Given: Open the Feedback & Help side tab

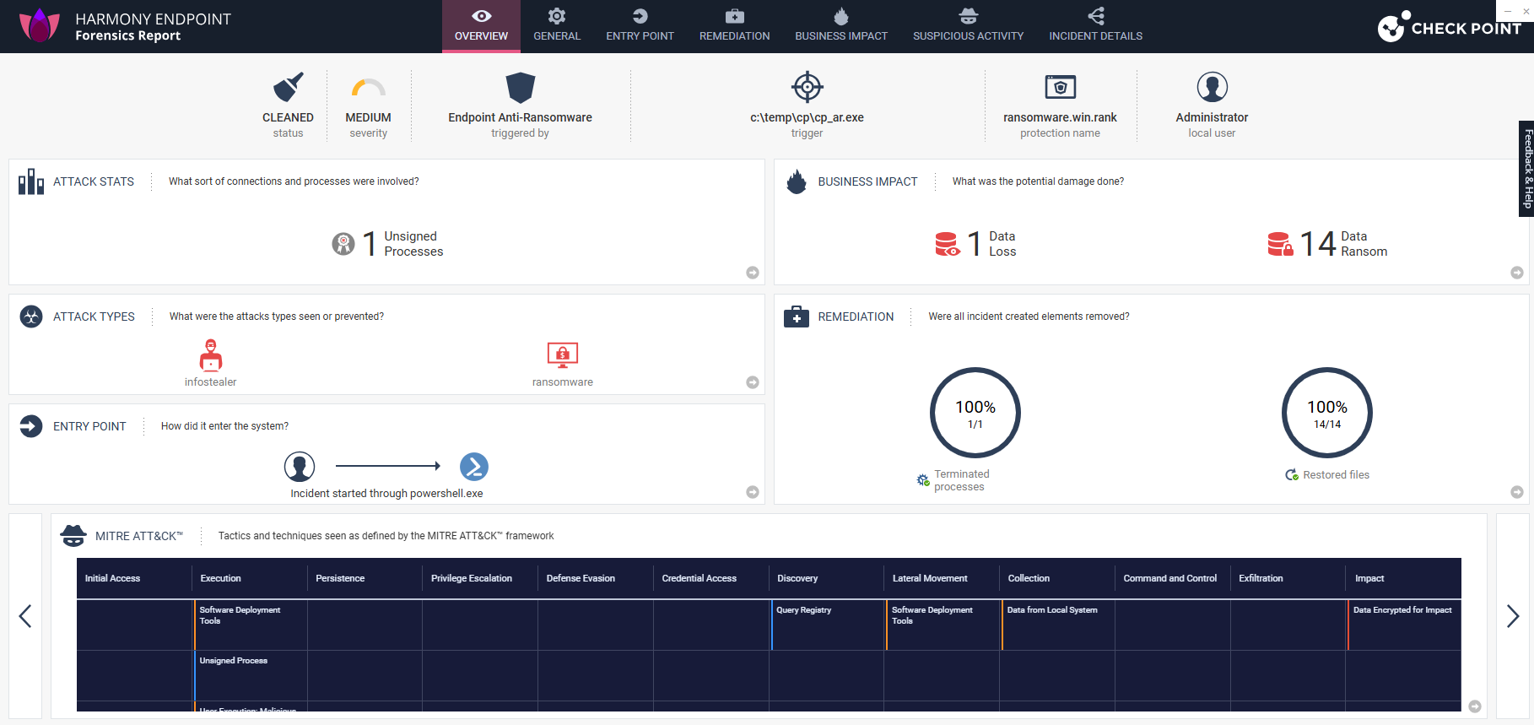Looking at the screenshot, I should 1526,169.
